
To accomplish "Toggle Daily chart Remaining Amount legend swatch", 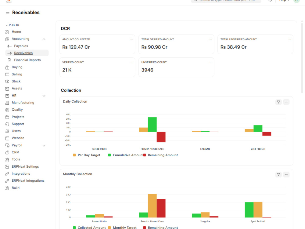I will click(x=145, y=155).
